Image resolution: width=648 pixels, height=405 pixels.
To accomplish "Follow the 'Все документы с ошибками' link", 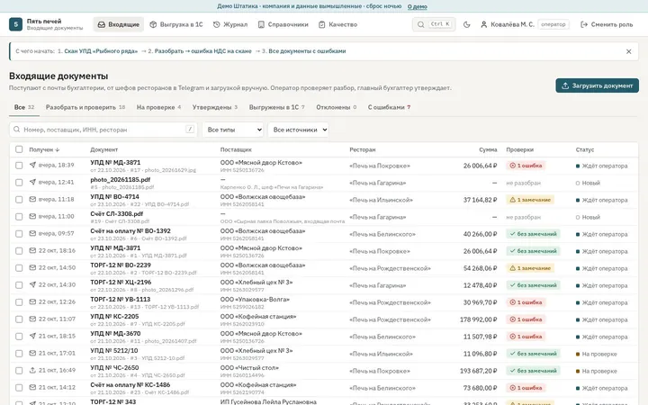I will tap(307, 51).
